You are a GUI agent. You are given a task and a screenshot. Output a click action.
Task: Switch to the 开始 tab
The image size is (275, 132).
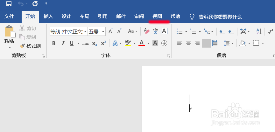(30, 16)
